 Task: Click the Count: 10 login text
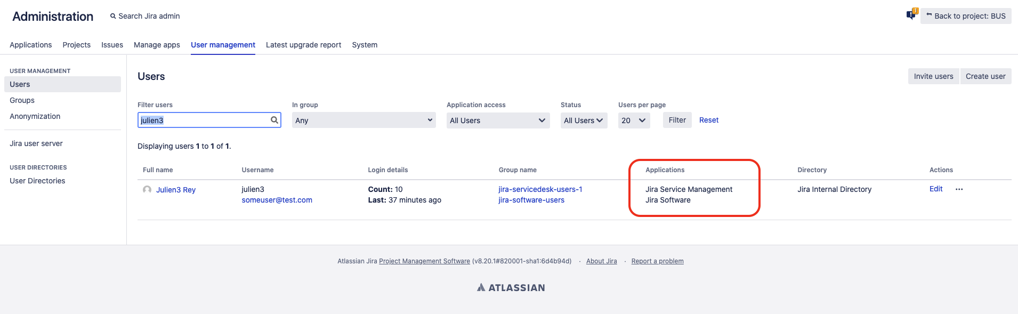[x=385, y=189]
